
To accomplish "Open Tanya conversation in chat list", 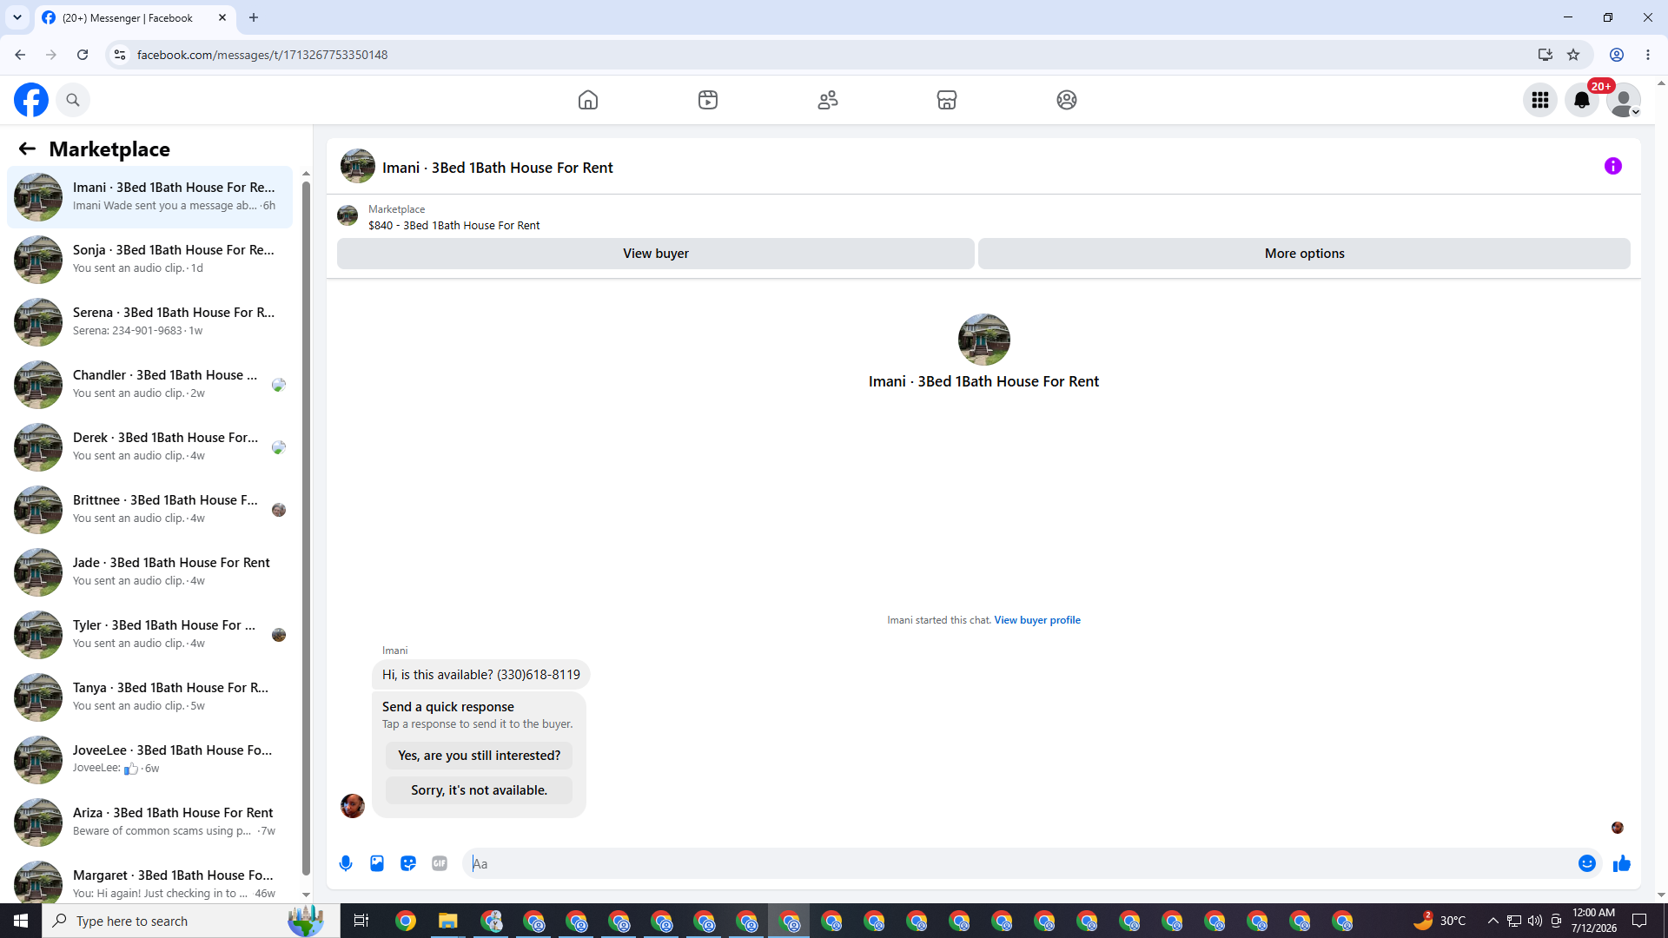I will coord(149,697).
